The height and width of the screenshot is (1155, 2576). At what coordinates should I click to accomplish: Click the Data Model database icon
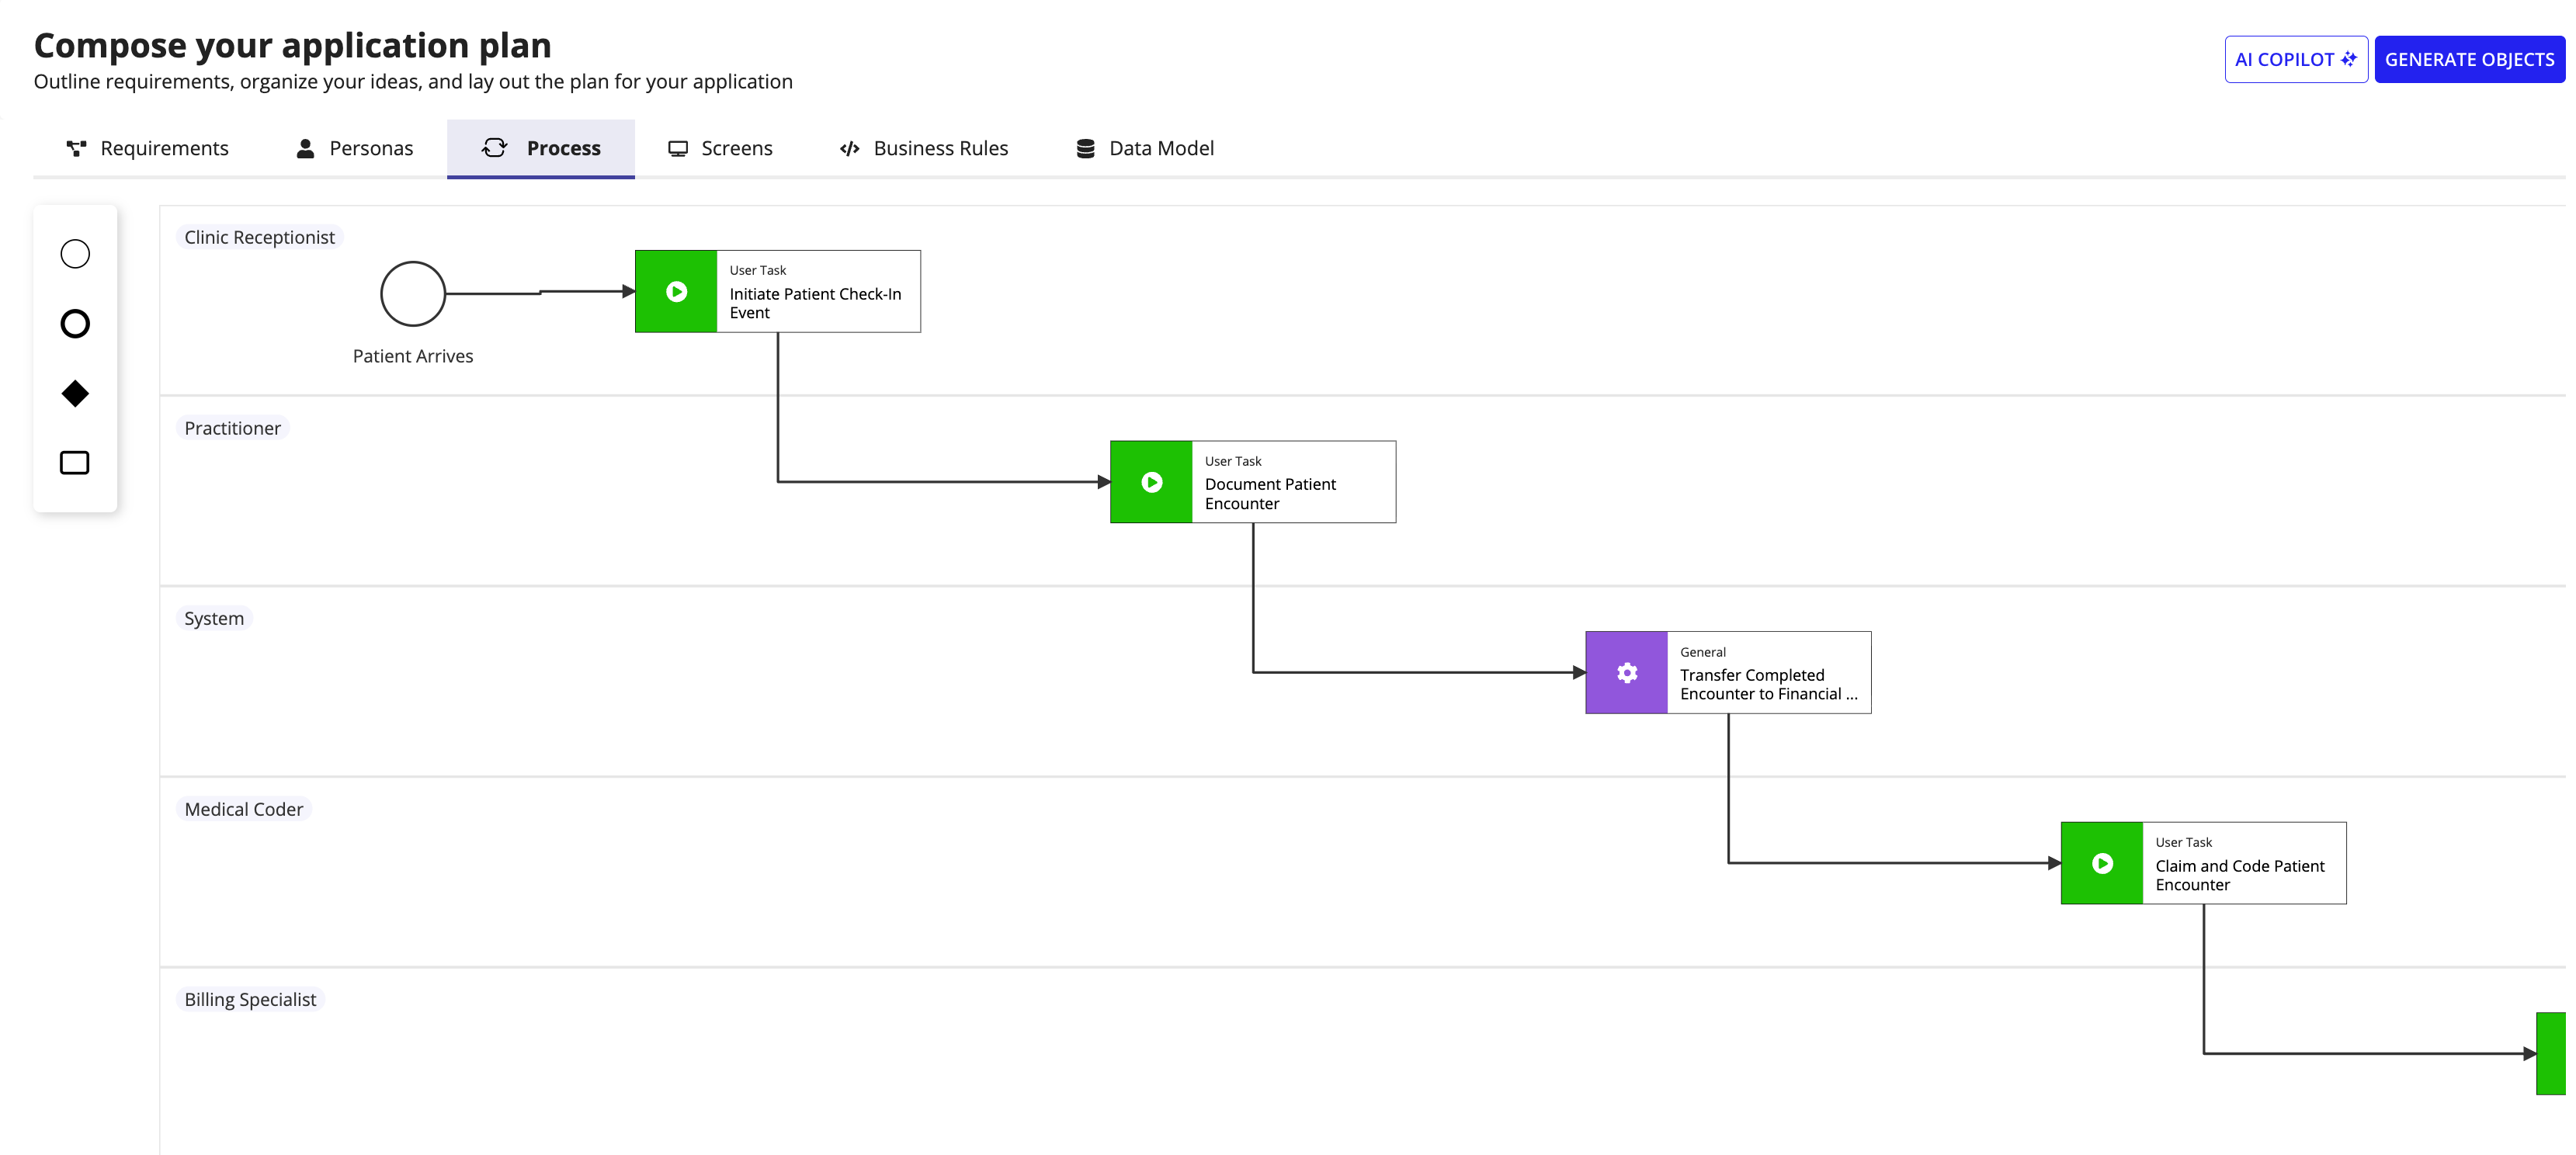click(1085, 149)
